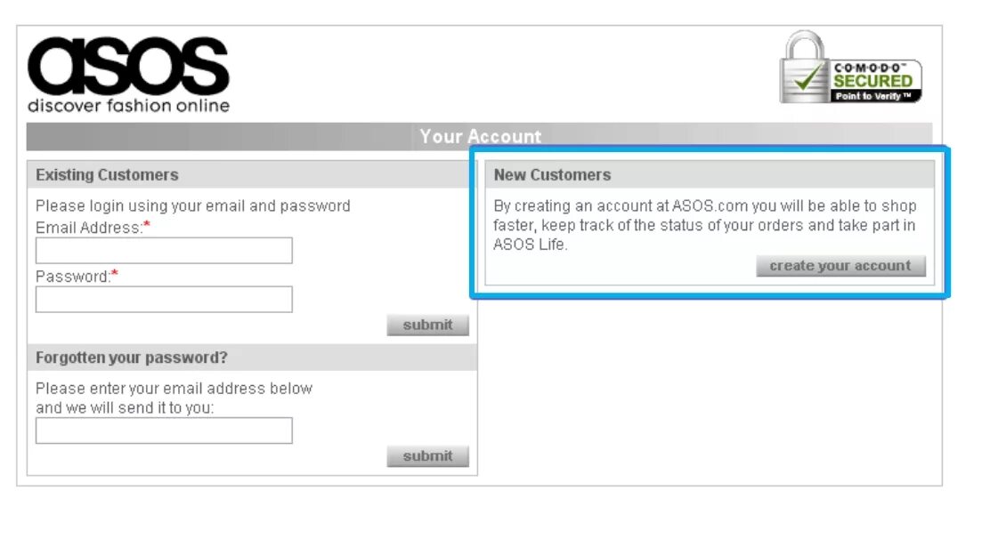Viewport: 982px width, 555px height.
Task: Click the forgotten password email input box
Action: [163, 430]
